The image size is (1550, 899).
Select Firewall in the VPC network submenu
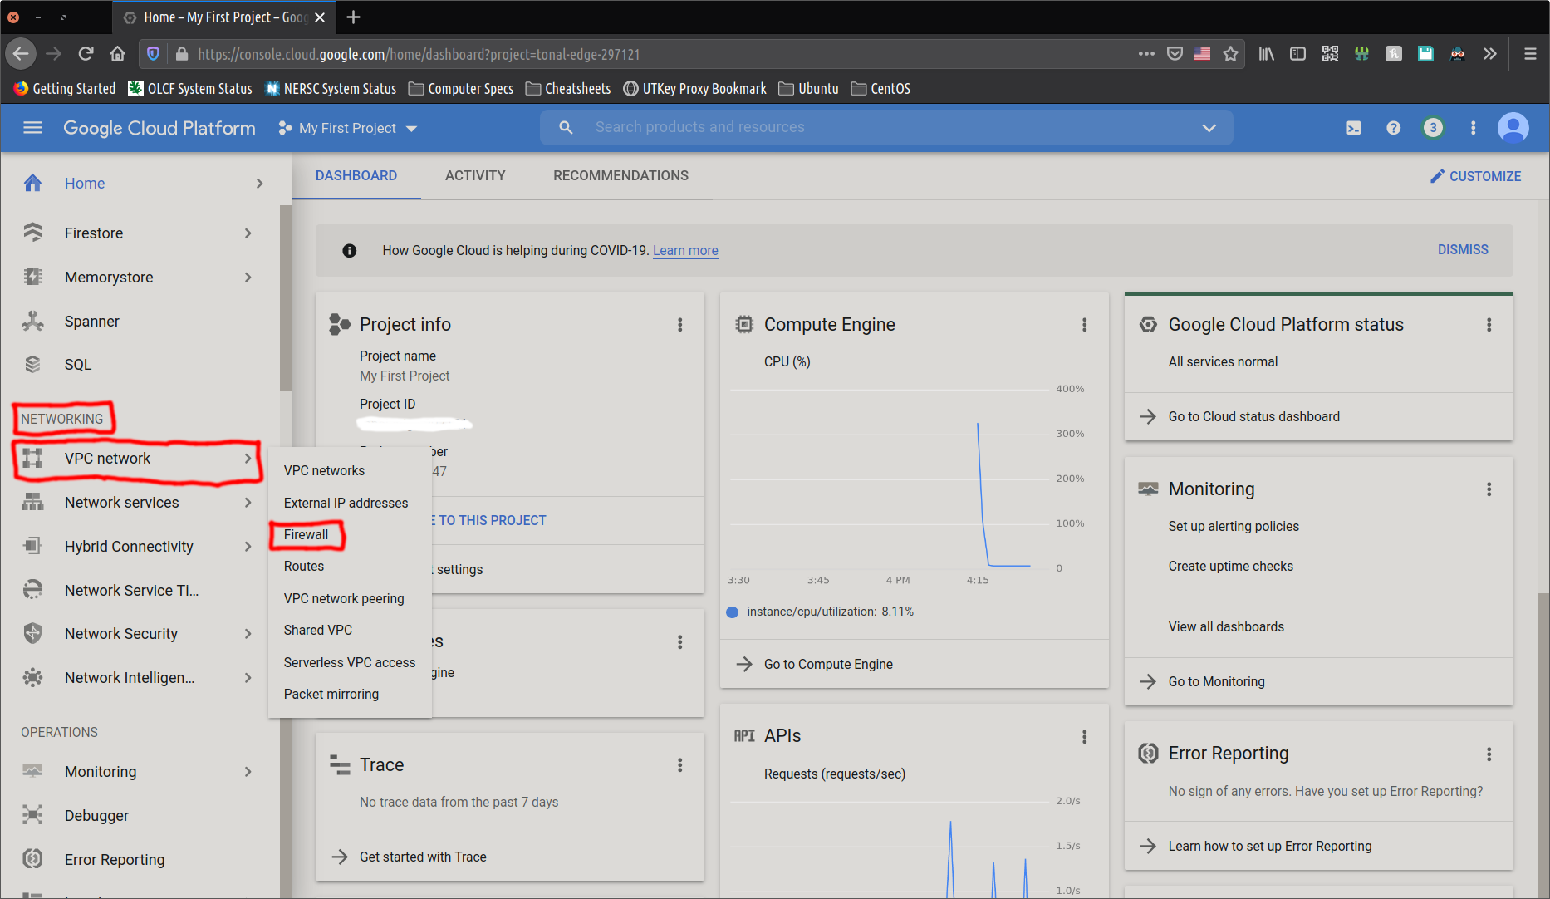(306, 535)
